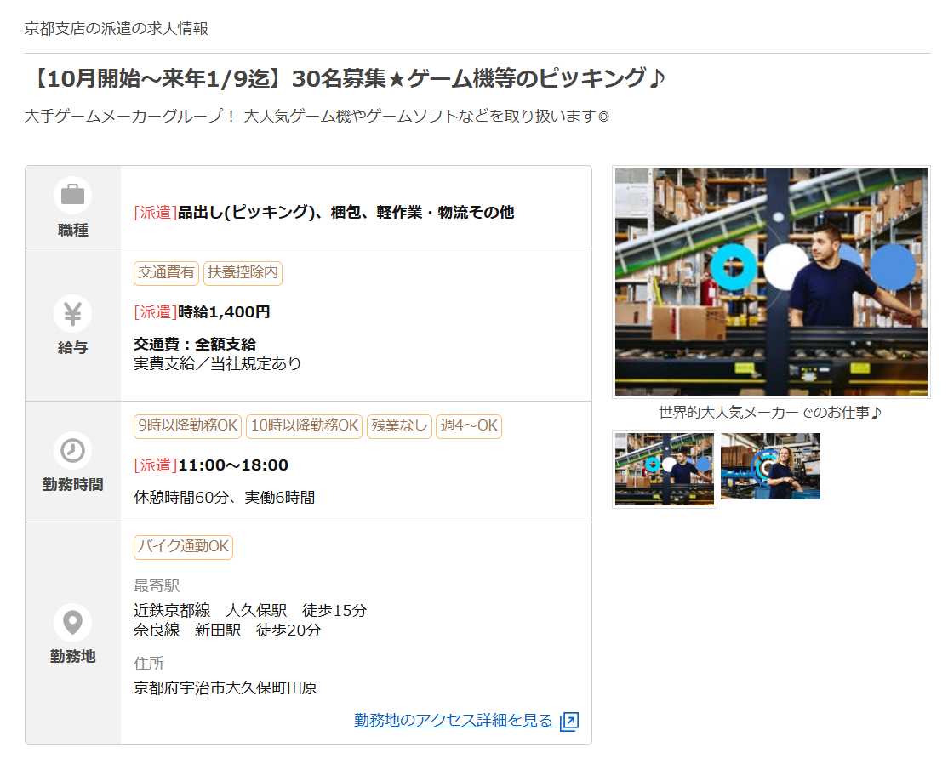The width and height of the screenshot is (948, 770).
Task: Click the external link icon beside access details
Action: click(x=569, y=722)
